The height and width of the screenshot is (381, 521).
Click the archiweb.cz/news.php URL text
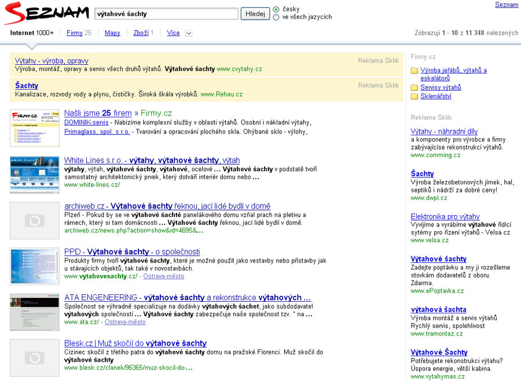134,230
